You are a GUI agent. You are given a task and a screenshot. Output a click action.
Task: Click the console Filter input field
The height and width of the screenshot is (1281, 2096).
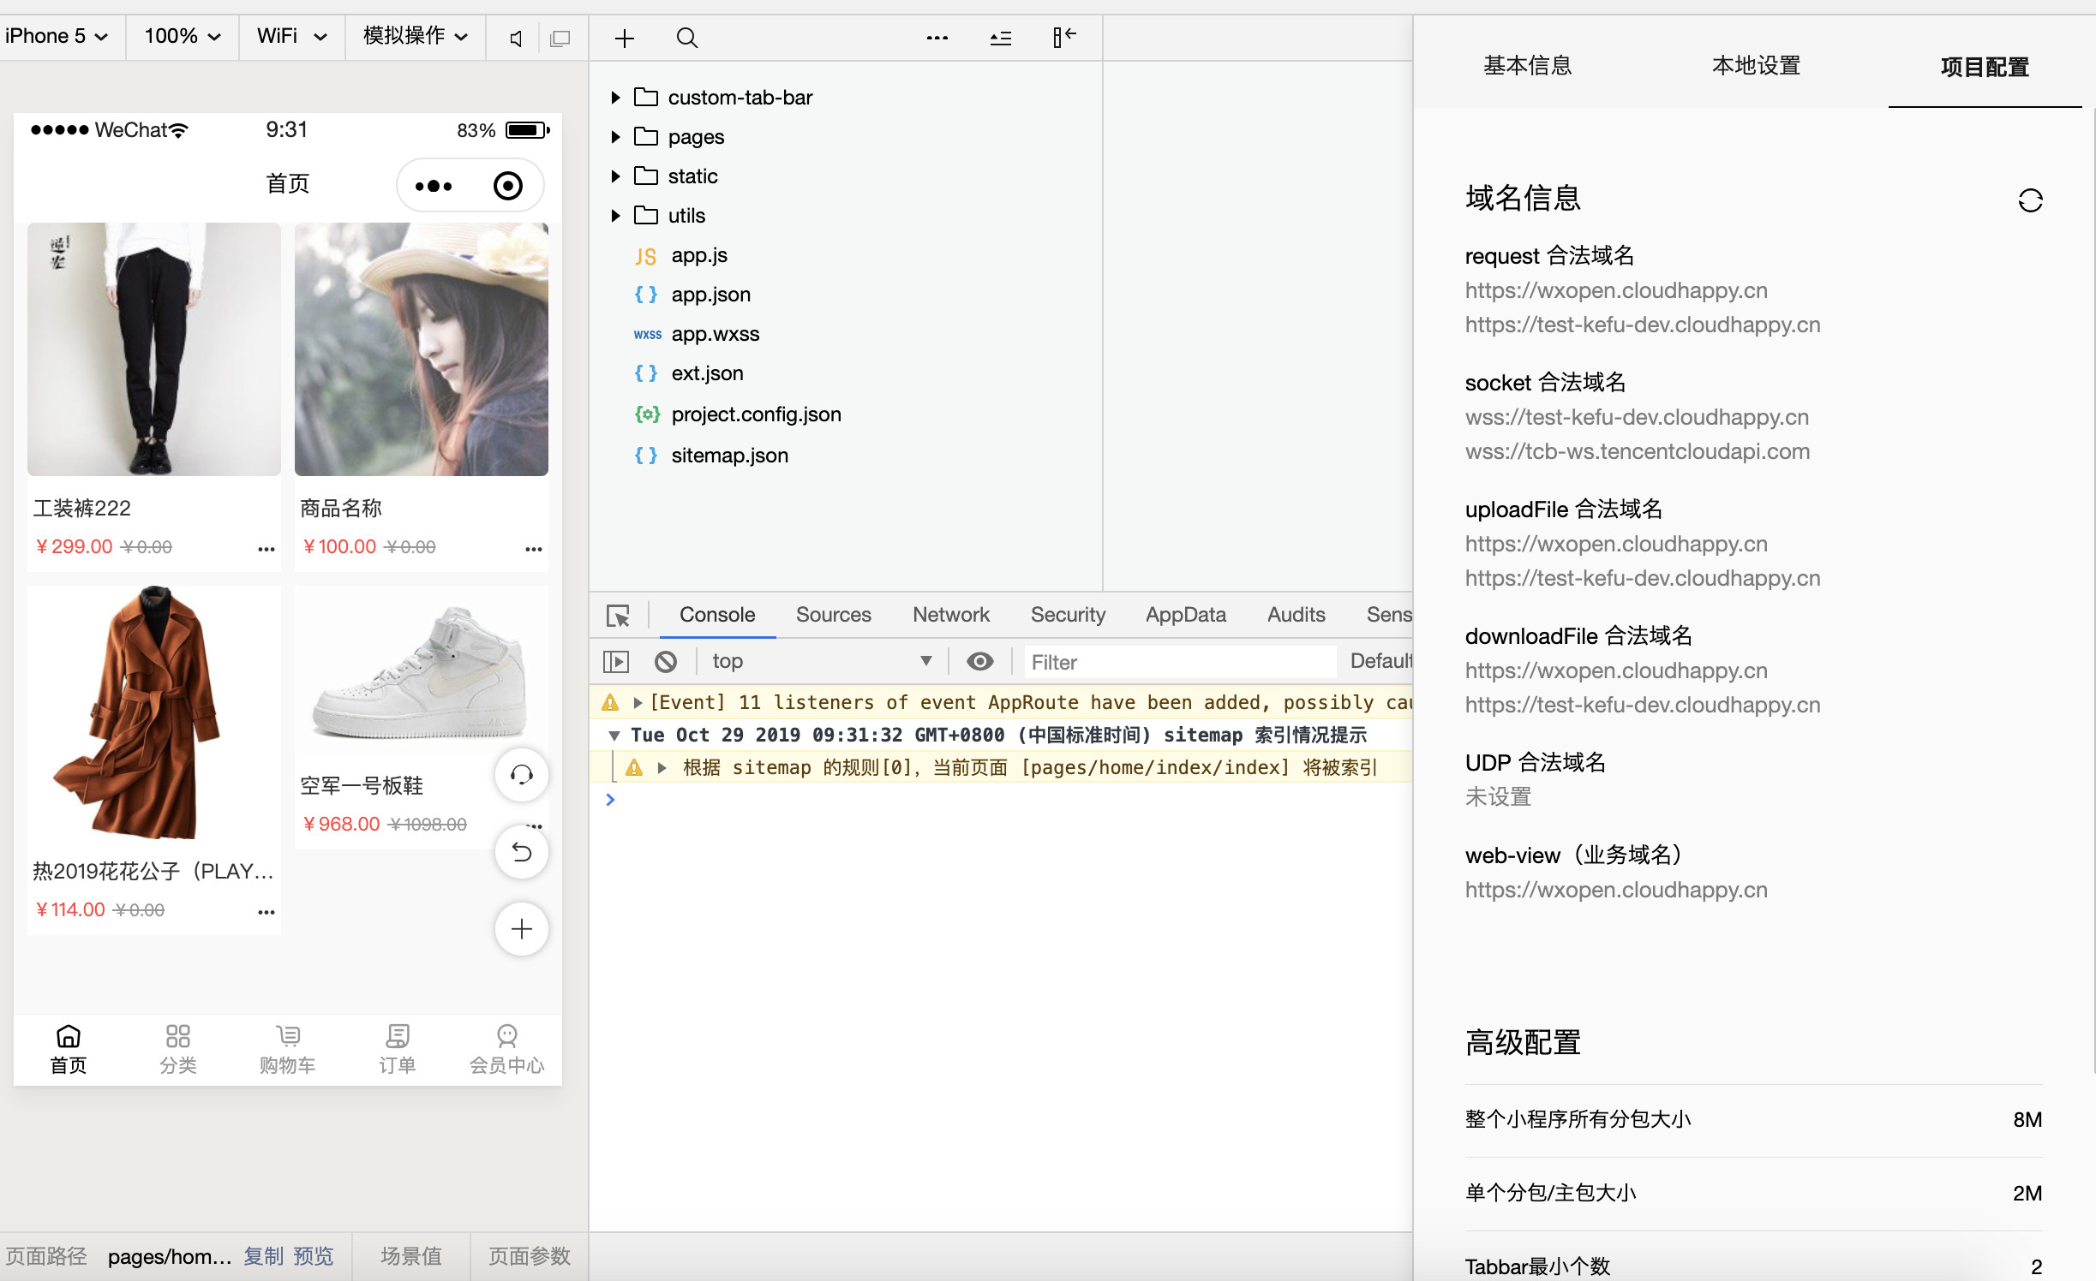(x=1178, y=662)
